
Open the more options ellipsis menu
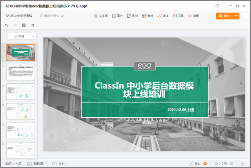[x=244, y=16]
